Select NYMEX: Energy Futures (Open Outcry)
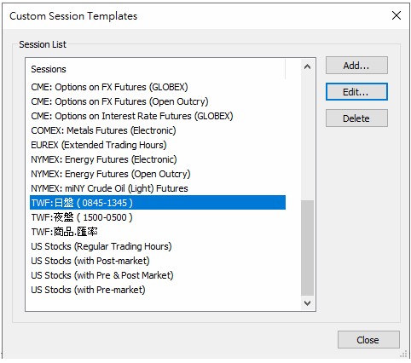The height and width of the screenshot is (363, 411). coord(158,174)
